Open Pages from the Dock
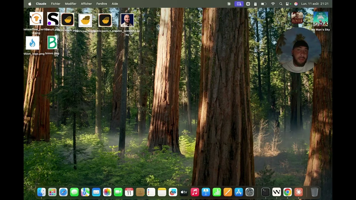Image resolution: width=356 pixels, height=200 pixels. pyautogui.click(x=228, y=192)
